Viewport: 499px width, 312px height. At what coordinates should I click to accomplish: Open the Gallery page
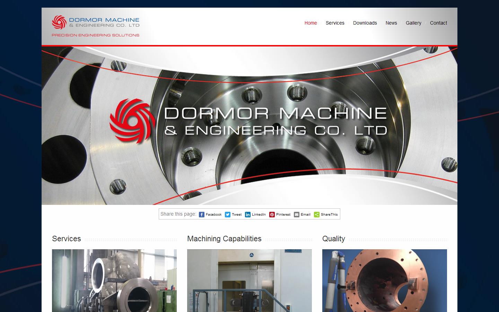tap(413, 23)
